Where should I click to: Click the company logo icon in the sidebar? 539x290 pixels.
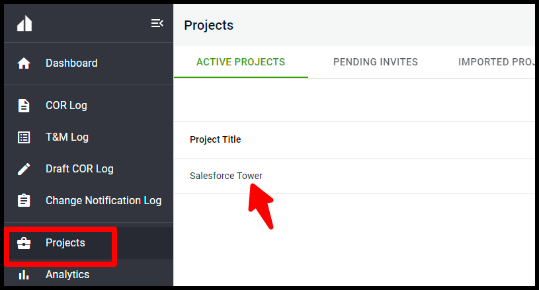[x=24, y=24]
